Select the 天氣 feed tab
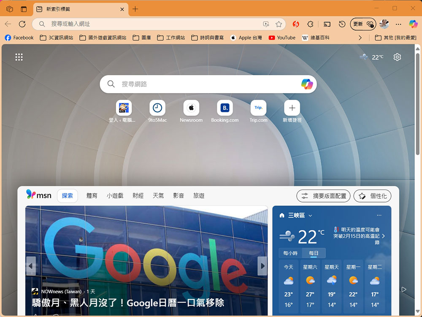This screenshot has width=422, height=317. [x=158, y=195]
